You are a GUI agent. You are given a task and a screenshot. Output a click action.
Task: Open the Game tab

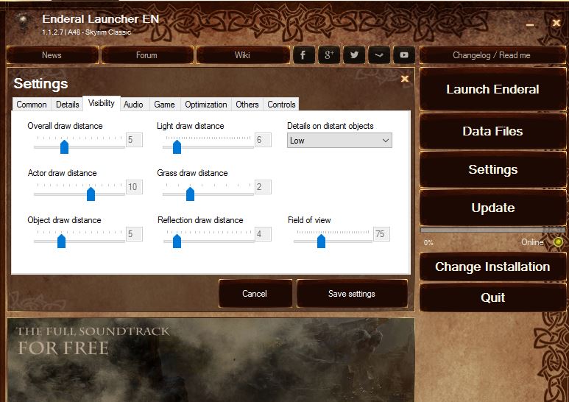click(164, 105)
